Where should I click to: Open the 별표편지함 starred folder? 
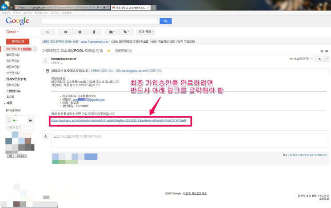[13, 55]
